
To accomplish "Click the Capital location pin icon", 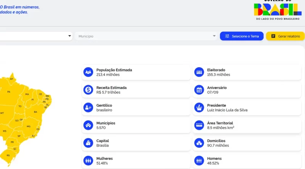I will pyautogui.click(x=88, y=143).
